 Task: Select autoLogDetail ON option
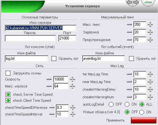pos(127,104)
